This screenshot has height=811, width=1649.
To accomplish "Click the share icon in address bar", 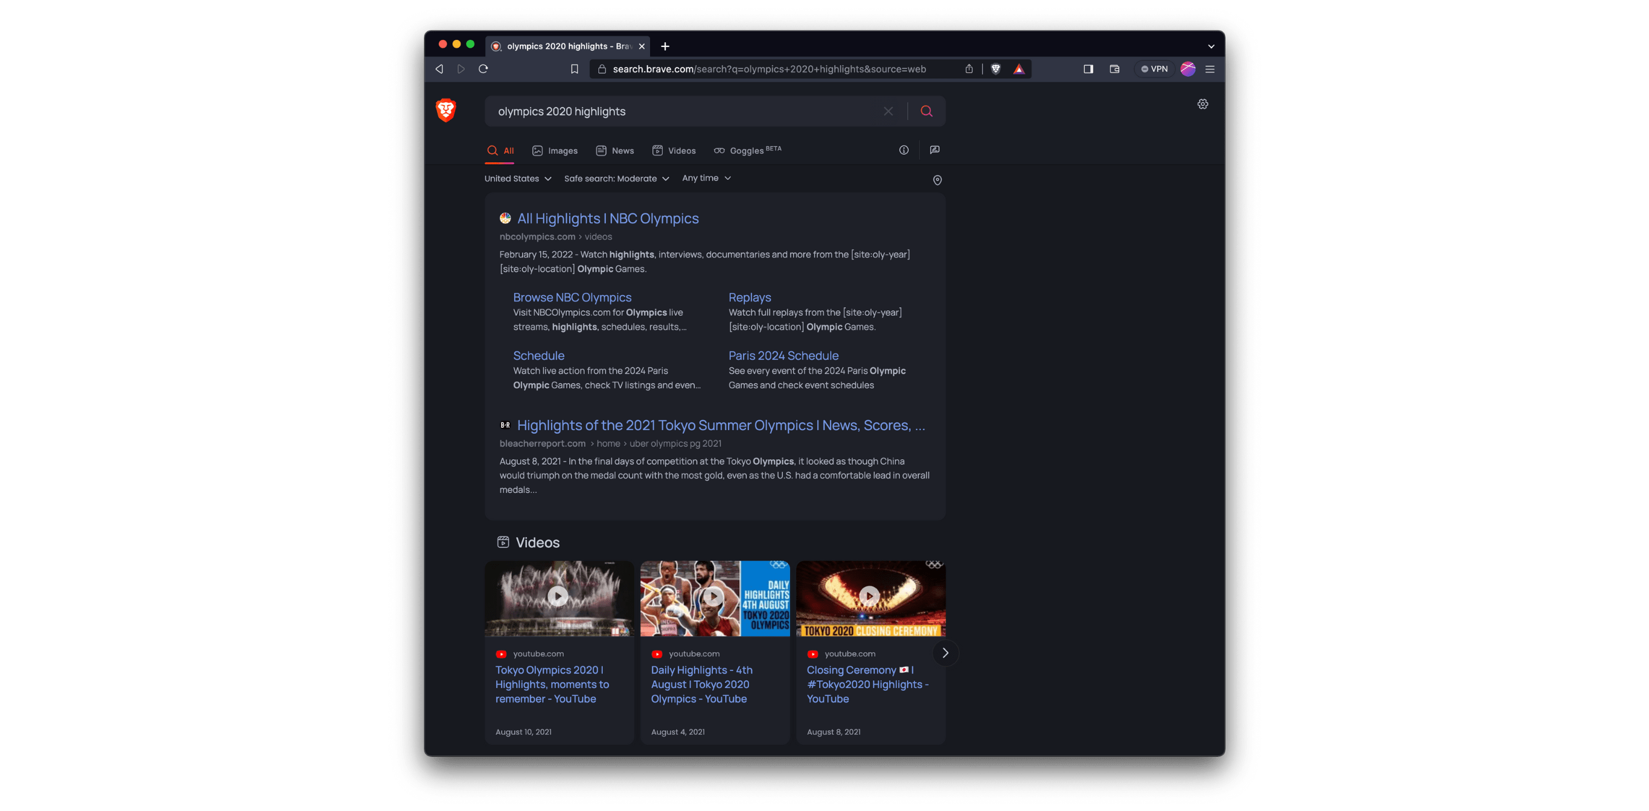I will pyautogui.click(x=969, y=69).
